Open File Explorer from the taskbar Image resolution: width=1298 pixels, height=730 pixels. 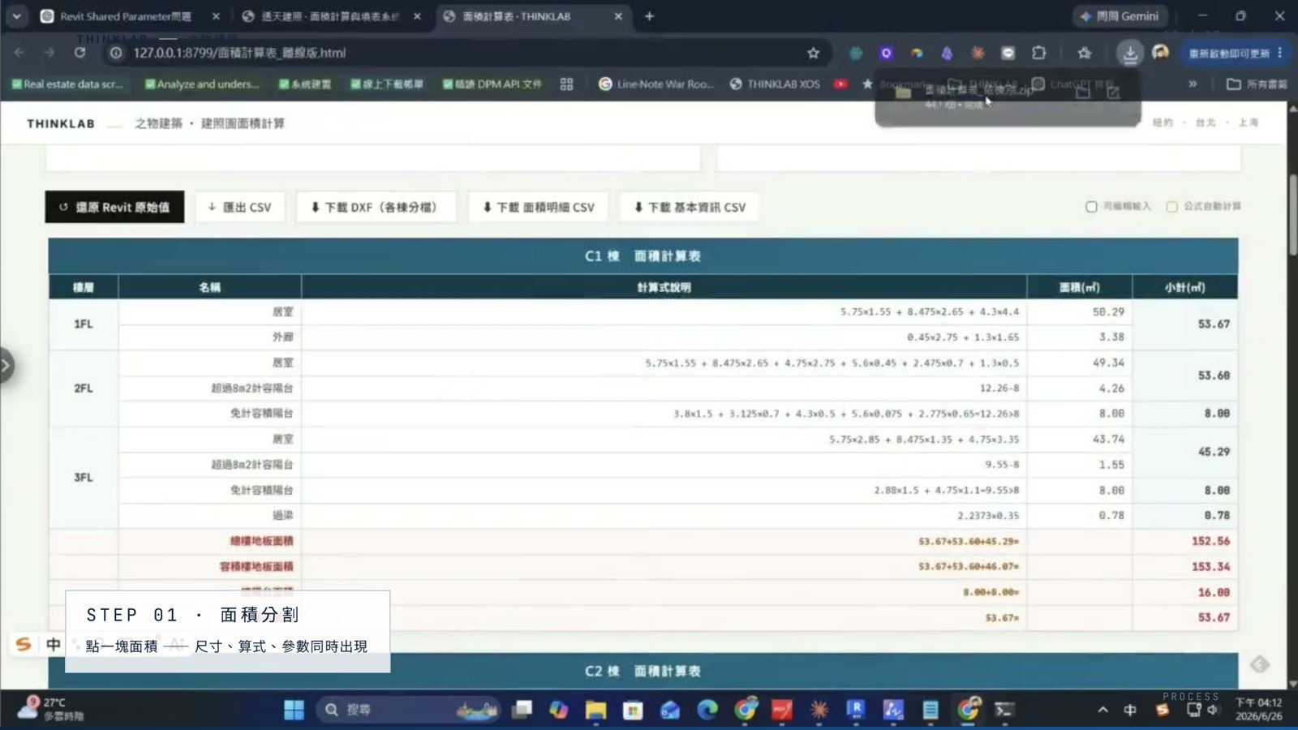tap(595, 710)
